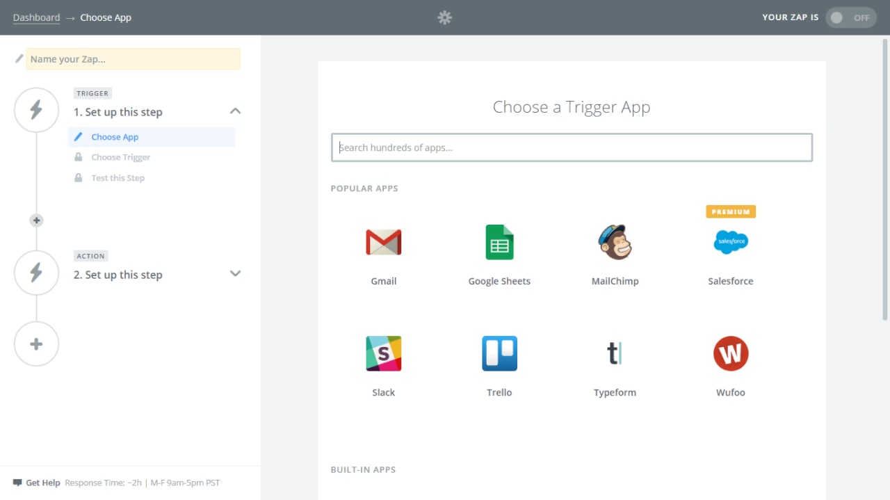
Task: Click the YOUR ZAP IS label
Action: point(791,17)
